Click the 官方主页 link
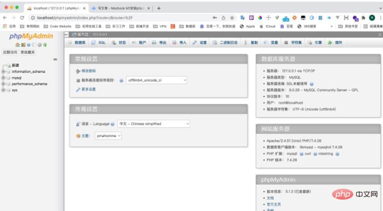Image resolution: width=383 pixels, height=211 pixels. [x=274, y=204]
